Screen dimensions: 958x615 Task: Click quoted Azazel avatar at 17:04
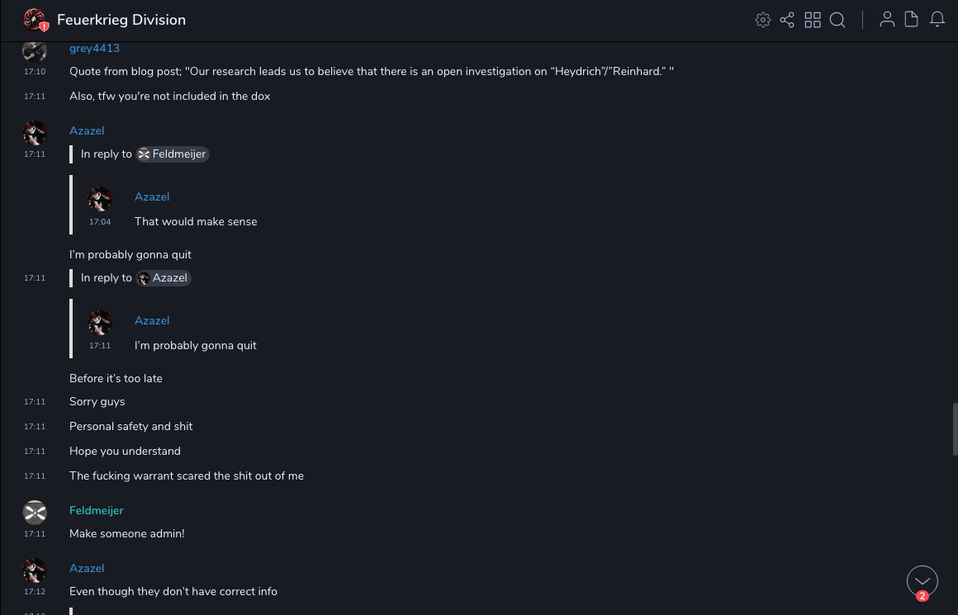(x=100, y=199)
